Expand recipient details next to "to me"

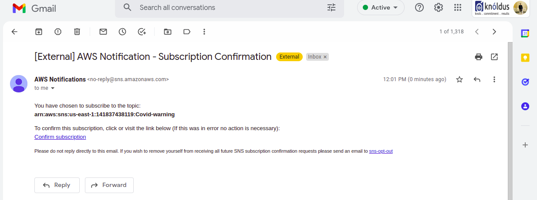(x=53, y=88)
